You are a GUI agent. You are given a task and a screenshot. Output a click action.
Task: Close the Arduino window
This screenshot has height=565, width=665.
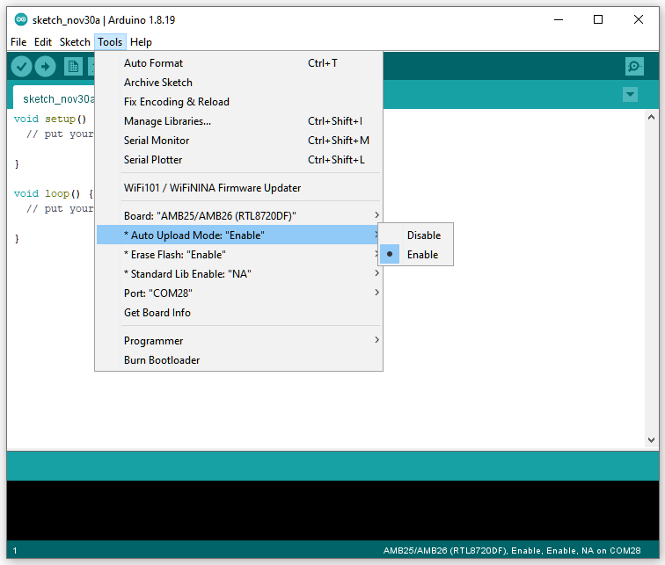pos(639,19)
